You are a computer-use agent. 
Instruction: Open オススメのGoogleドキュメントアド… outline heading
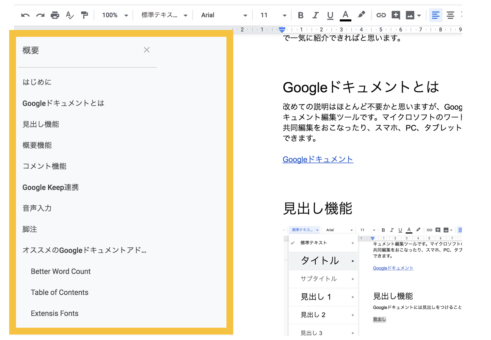tap(84, 250)
